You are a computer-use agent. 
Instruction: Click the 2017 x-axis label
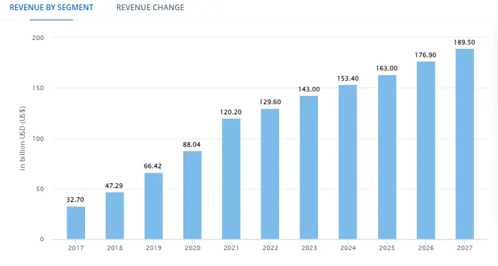pyautogui.click(x=76, y=248)
